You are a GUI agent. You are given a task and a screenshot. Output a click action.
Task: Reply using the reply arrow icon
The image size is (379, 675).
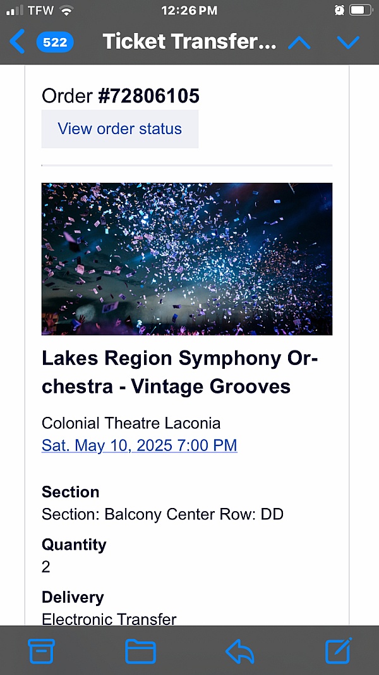239,650
